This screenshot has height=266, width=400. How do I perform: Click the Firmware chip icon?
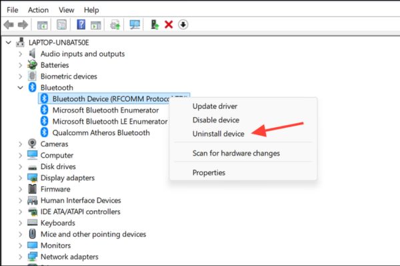(32, 189)
